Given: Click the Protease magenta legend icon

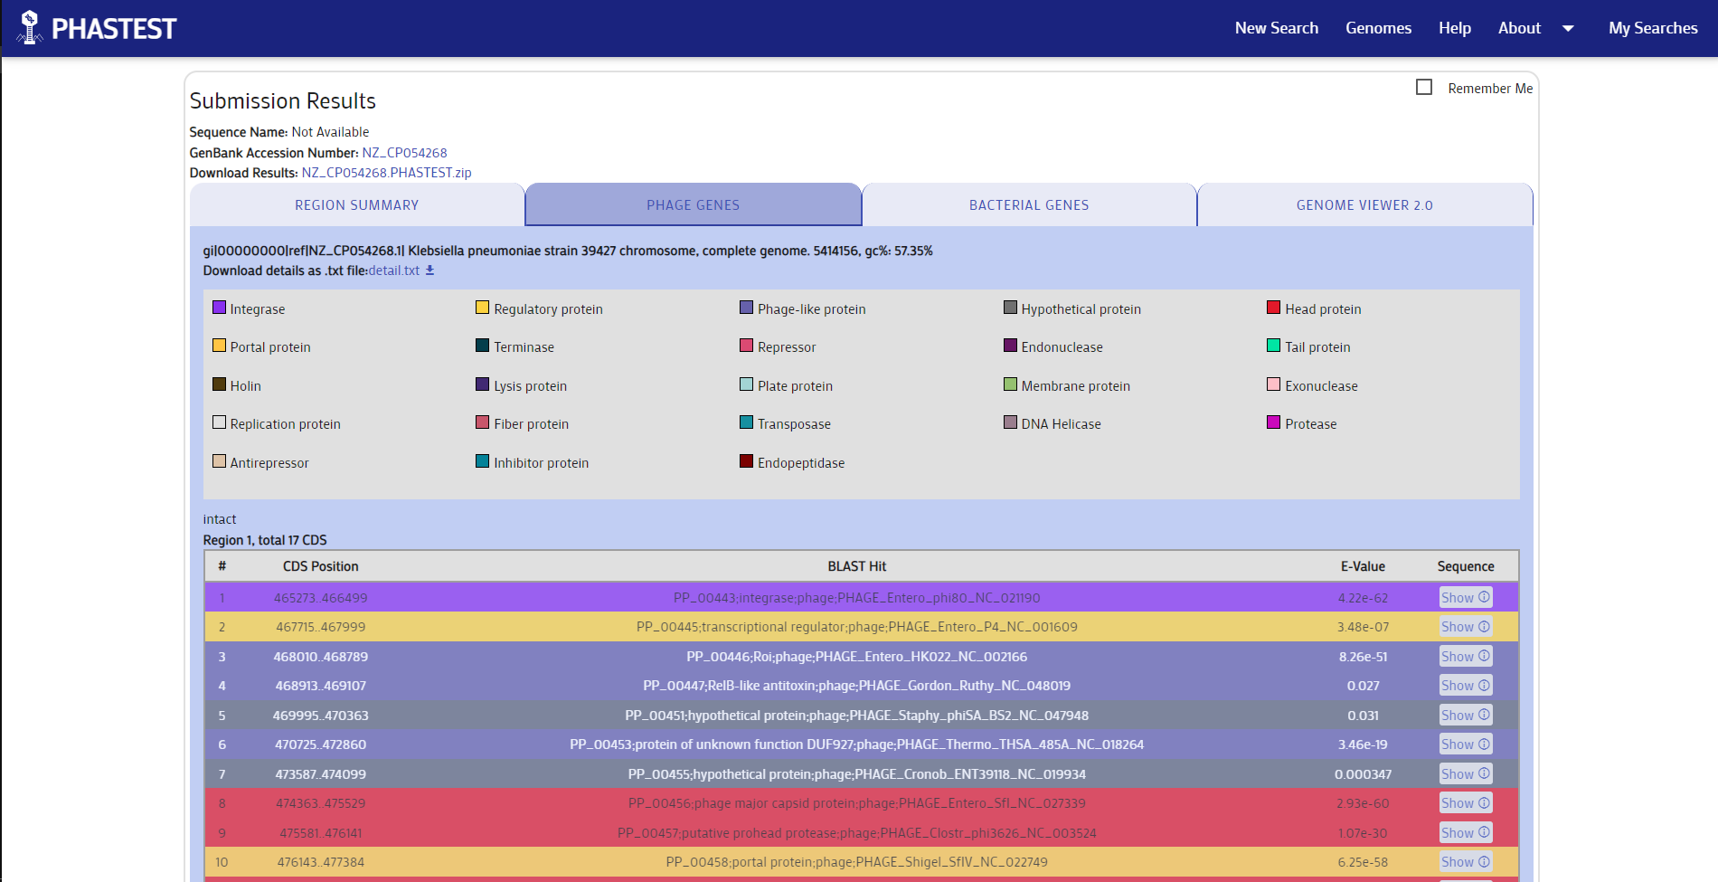Looking at the screenshot, I should (1274, 422).
